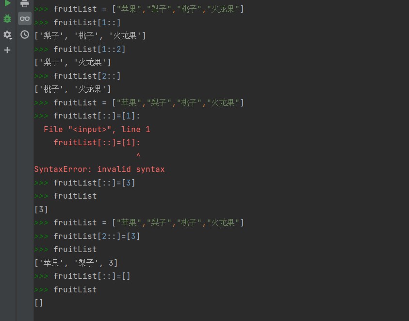Click the [3] output line
The image size is (409, 321).
tap(41, 209)
